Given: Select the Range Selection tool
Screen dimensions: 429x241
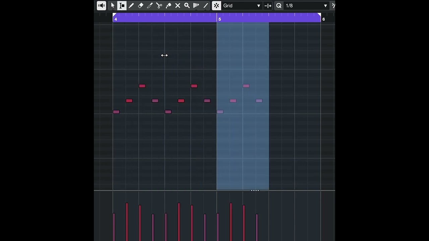Looking at the screenshot, I should click(x=122, y=5).
